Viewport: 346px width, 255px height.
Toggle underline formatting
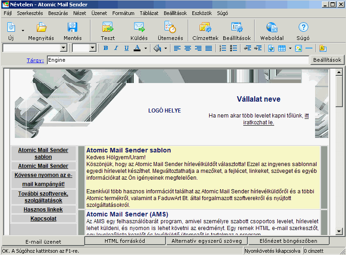pyautogui.click(x=126, y=48)
